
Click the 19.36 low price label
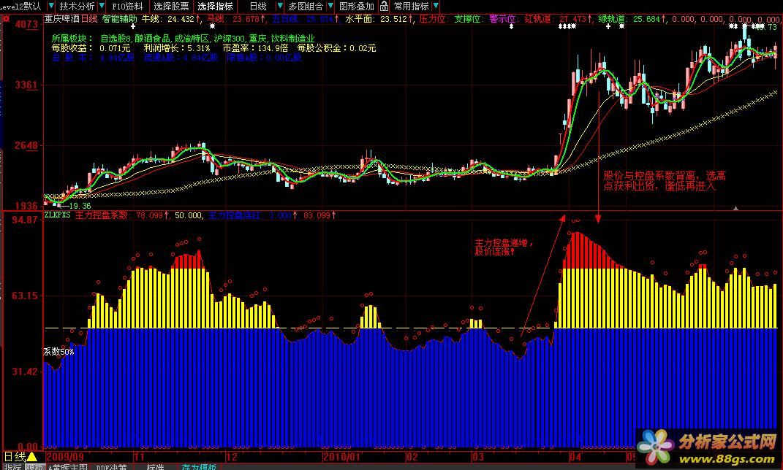tap(80, 205)
